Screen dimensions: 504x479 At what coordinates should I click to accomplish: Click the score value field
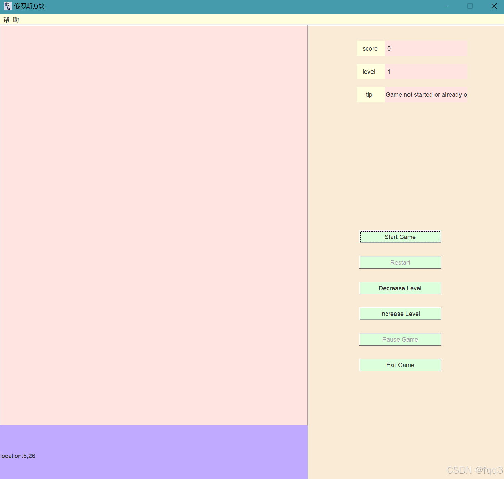coord(426,49)
